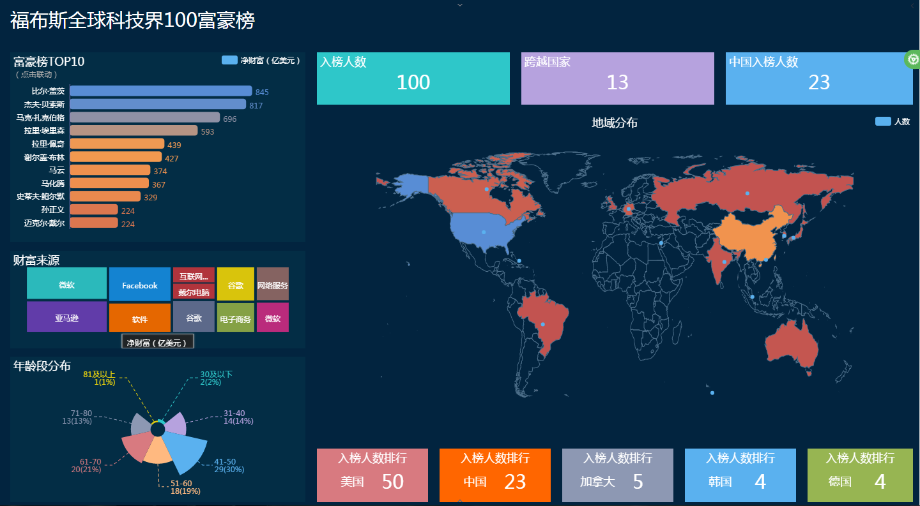Open the 美国 50 ranking card

click(x=372, y=475)
